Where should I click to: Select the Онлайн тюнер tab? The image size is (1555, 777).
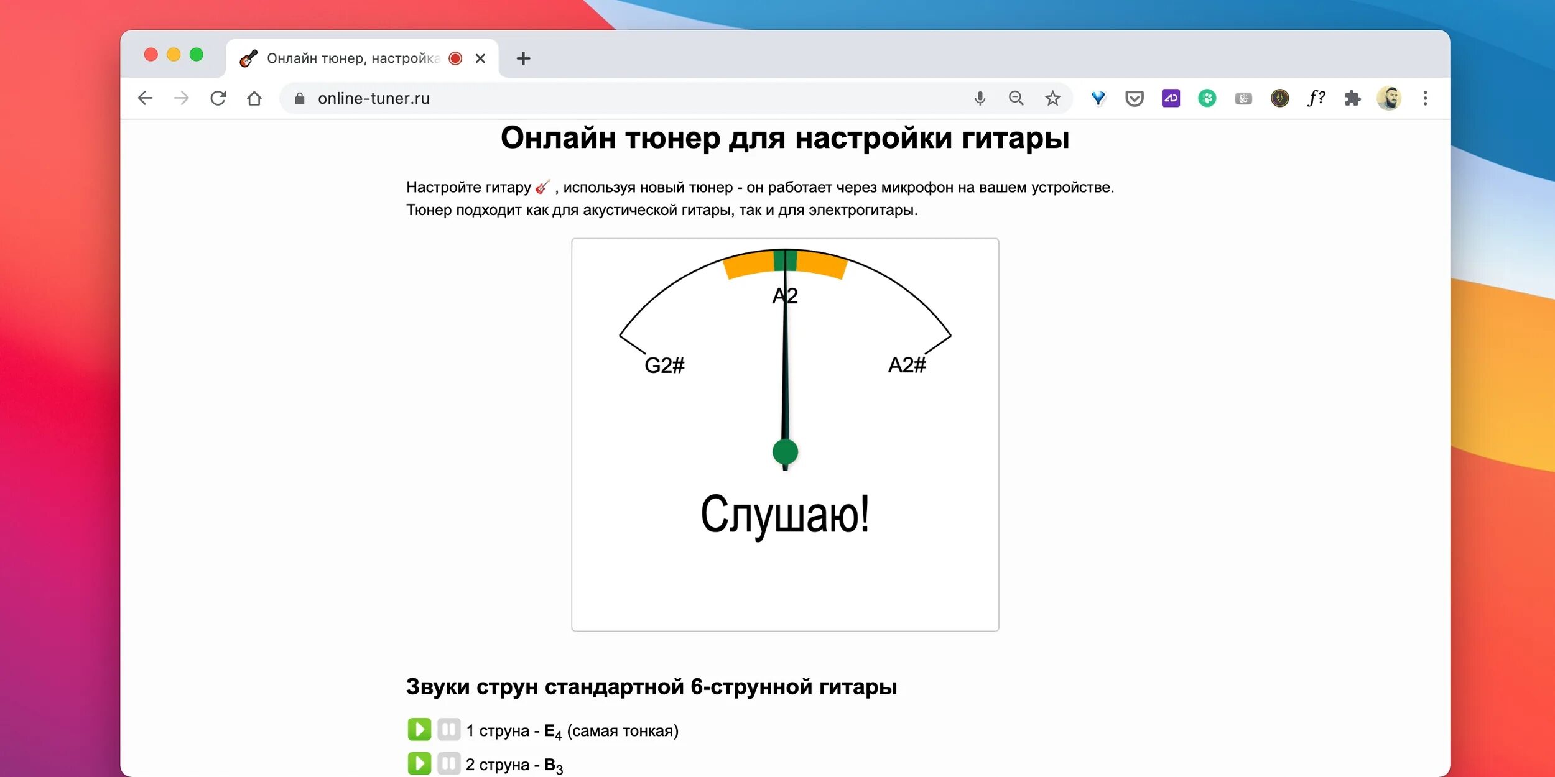353,58
